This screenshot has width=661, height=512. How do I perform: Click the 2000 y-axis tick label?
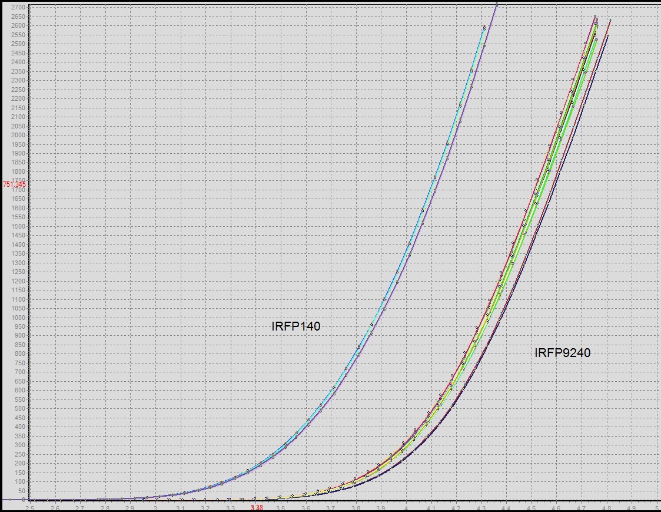tap(18, 135)
